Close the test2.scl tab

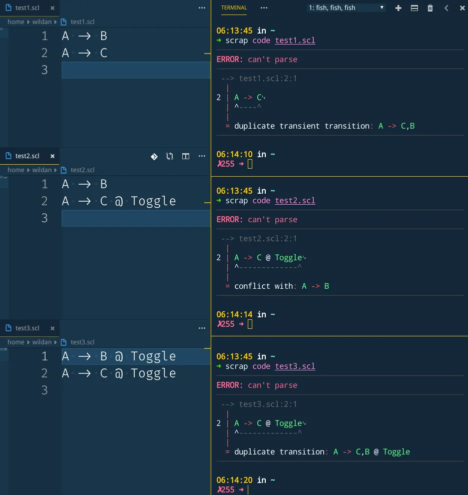53,156
